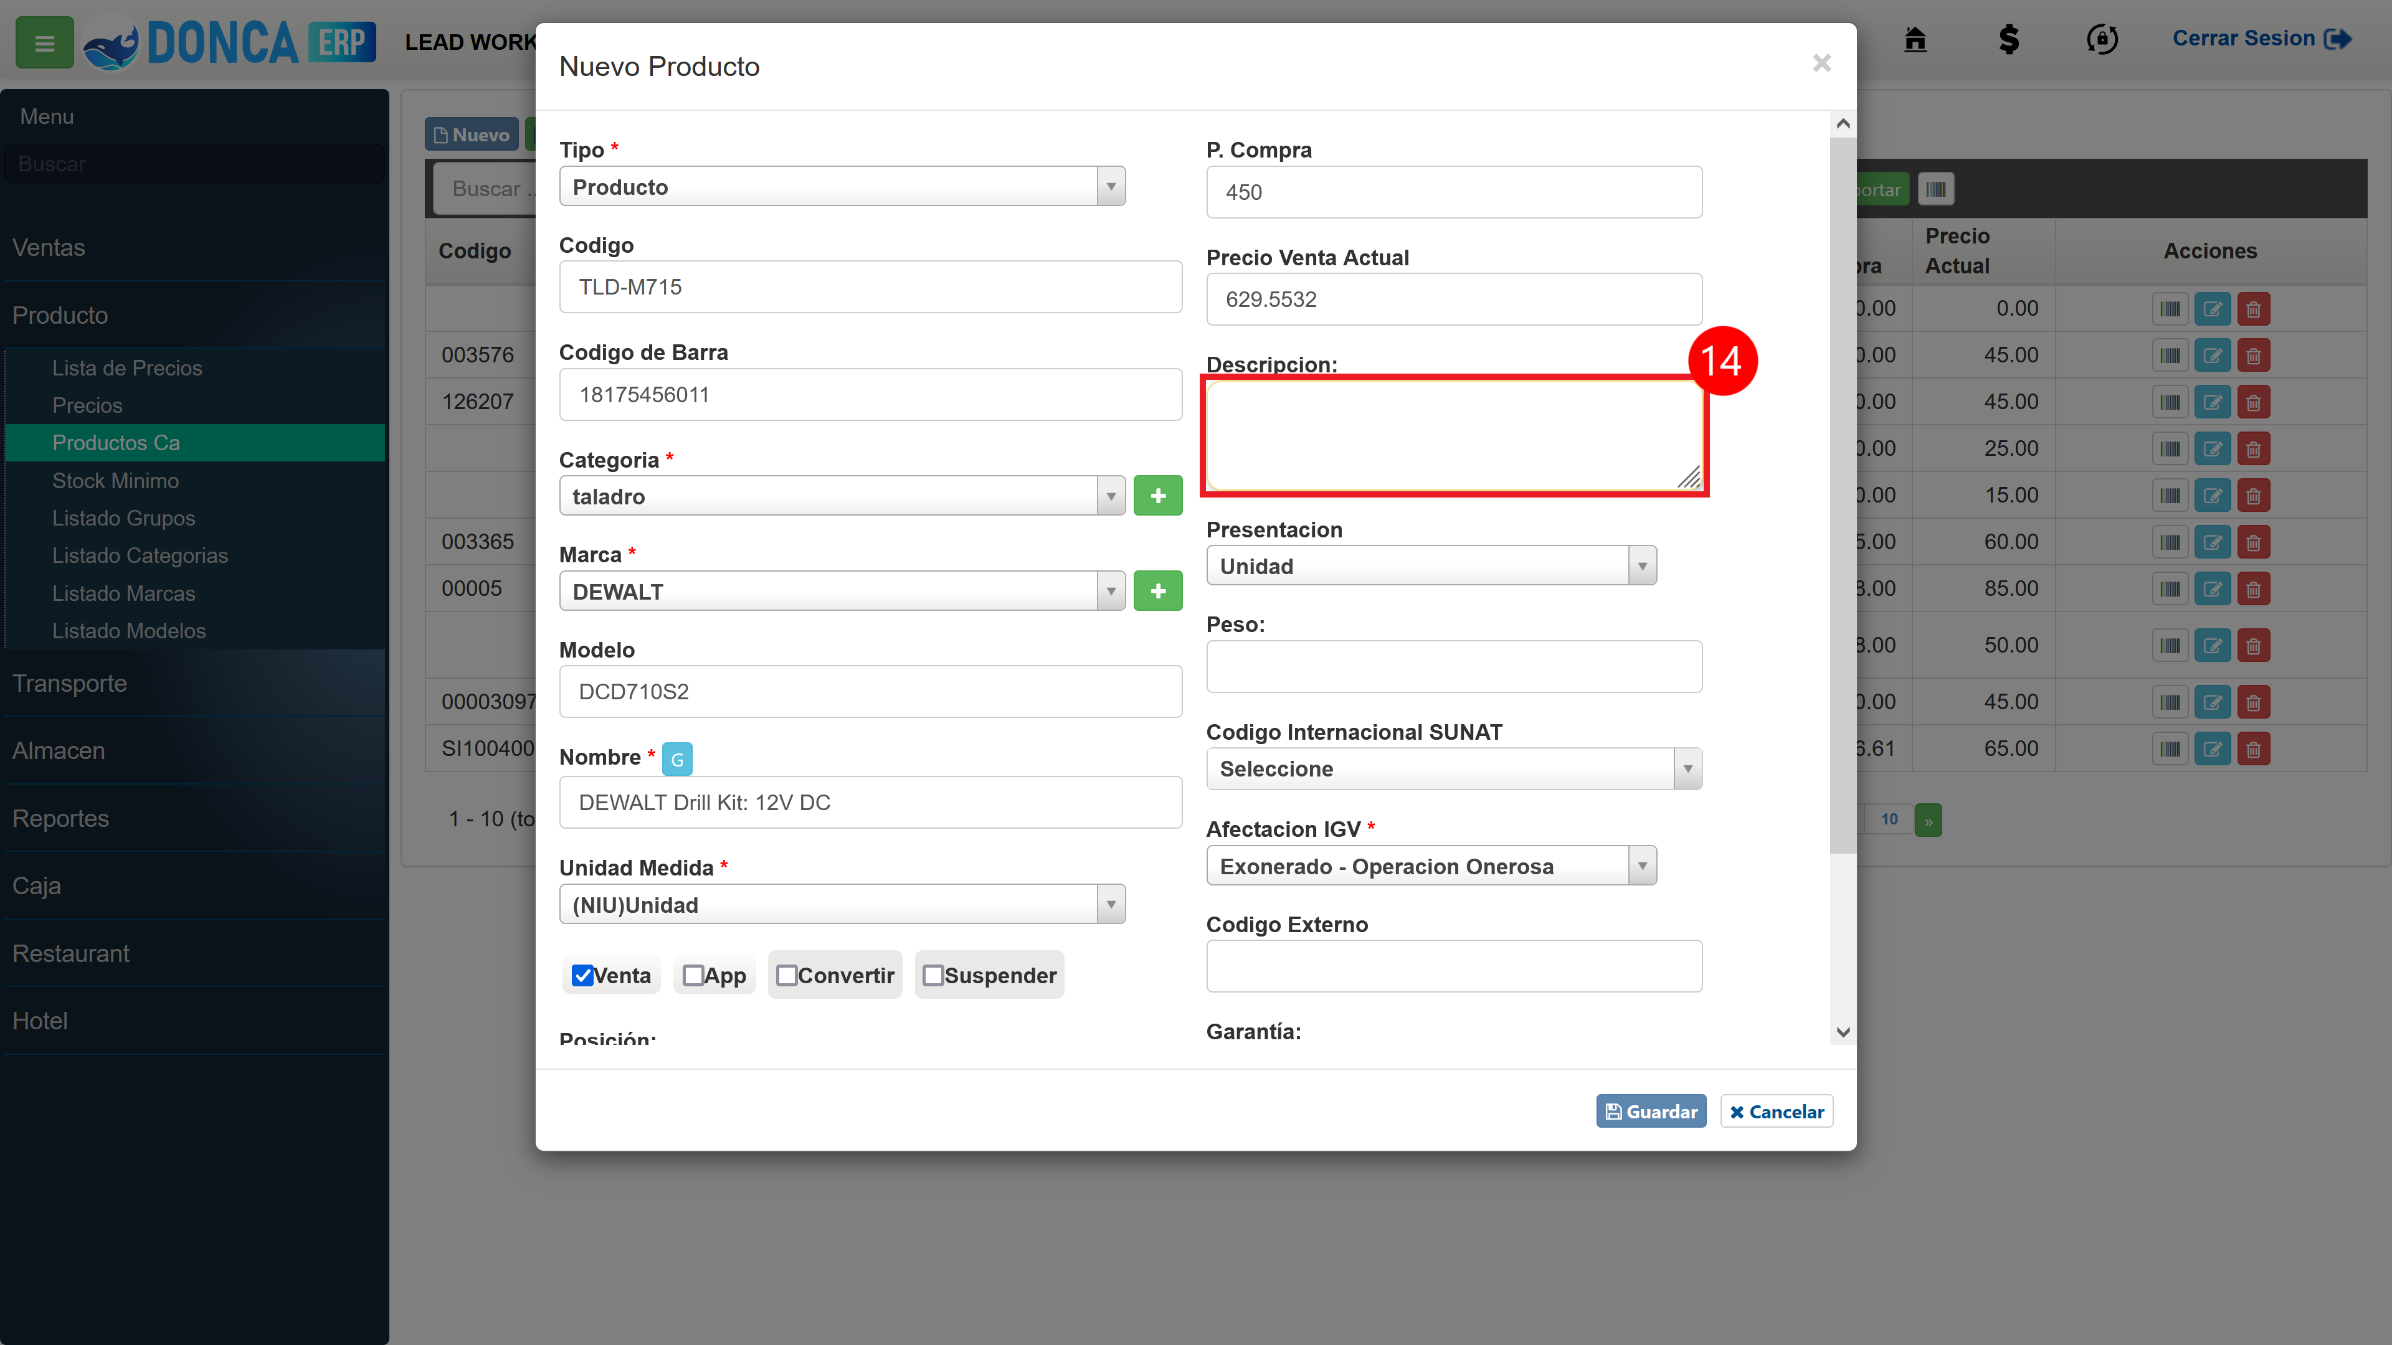Click the Codigo de Barra field
The height and width of the screenshot is (1345, 2392).
(x=870, y=395)
